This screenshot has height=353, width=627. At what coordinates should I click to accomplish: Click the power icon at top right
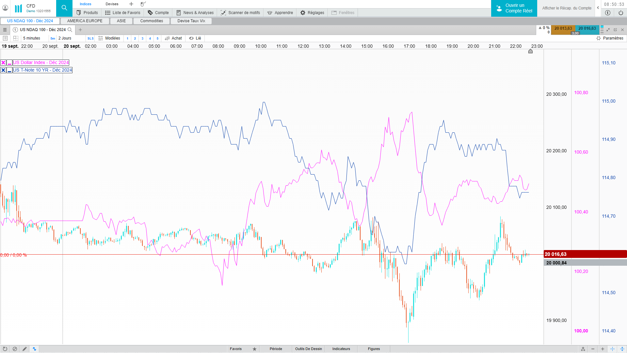click(621, 13)
